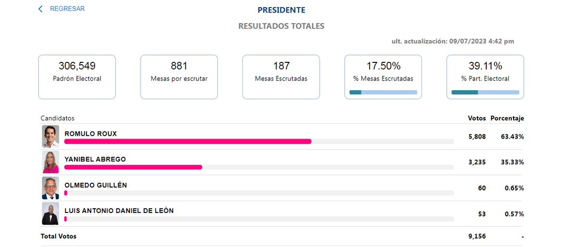Open Yanibel Abrego's candidate photo
This screenshot has width=576, height=247.
(50, 162)
